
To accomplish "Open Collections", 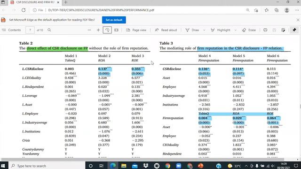I will pyautogui.click(x=277, y=10).
